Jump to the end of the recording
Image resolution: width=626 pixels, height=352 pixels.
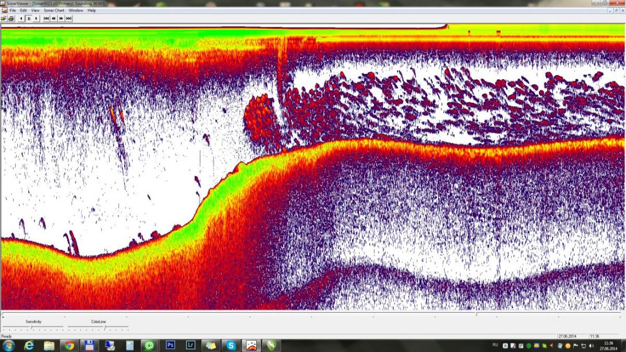69,18
